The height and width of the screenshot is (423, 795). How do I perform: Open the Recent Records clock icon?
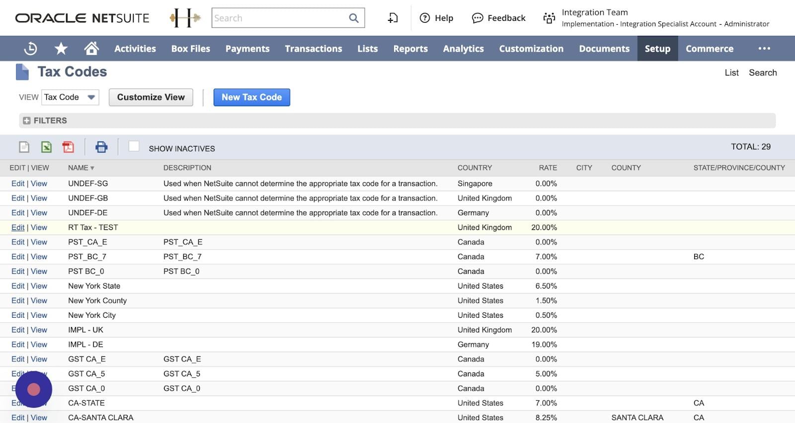[30, 49]
